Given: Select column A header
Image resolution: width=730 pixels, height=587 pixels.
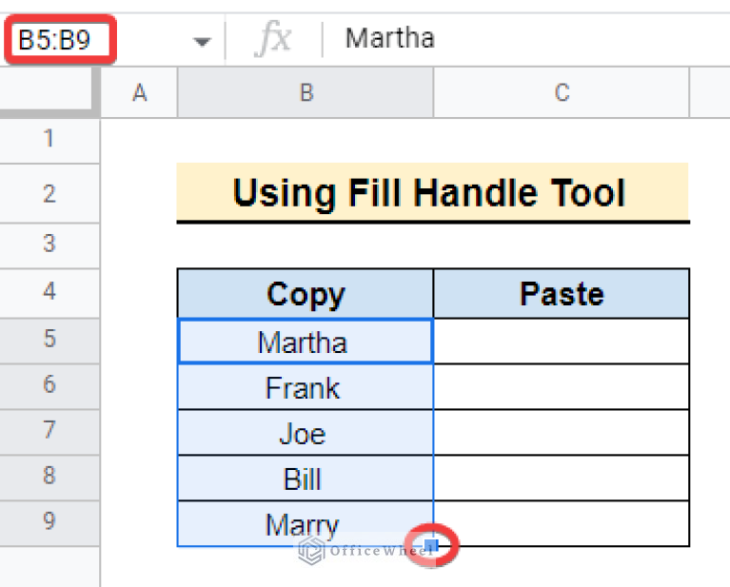Looking at the screenshot, I should coord(139,92).
